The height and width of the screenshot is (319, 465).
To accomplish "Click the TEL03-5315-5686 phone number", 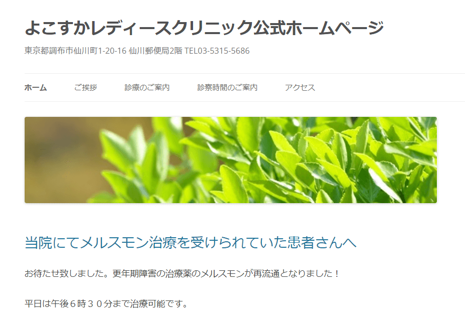I will pos(217,51).
